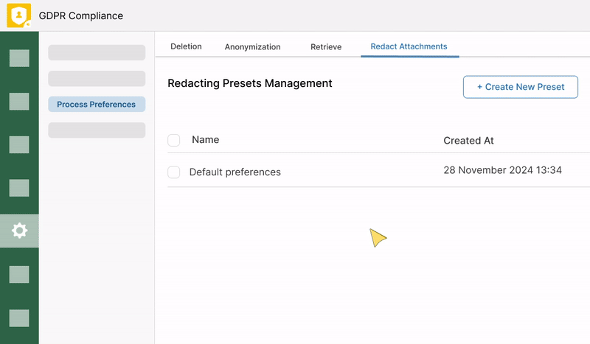Go to the Retrieve tab
Viewport: 590px width, 344px height.
click(326, 46)
